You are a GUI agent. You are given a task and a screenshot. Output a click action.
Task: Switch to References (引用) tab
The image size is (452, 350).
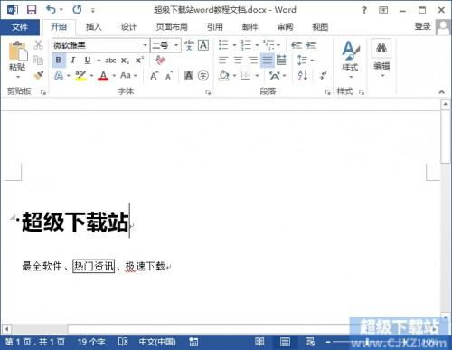pyautogui.click(x=215, y=27)
